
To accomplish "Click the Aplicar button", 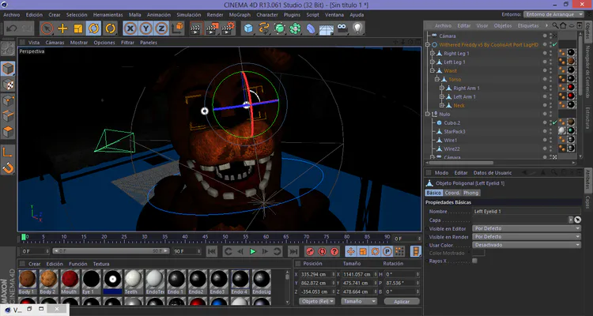I will (402, 301).
